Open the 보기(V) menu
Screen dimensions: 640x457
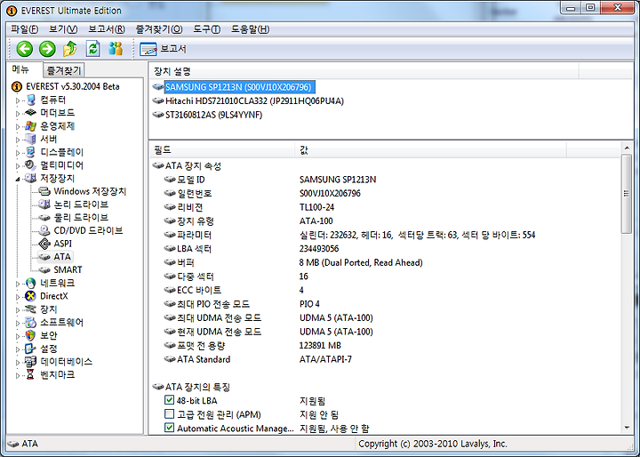point(63,29)
